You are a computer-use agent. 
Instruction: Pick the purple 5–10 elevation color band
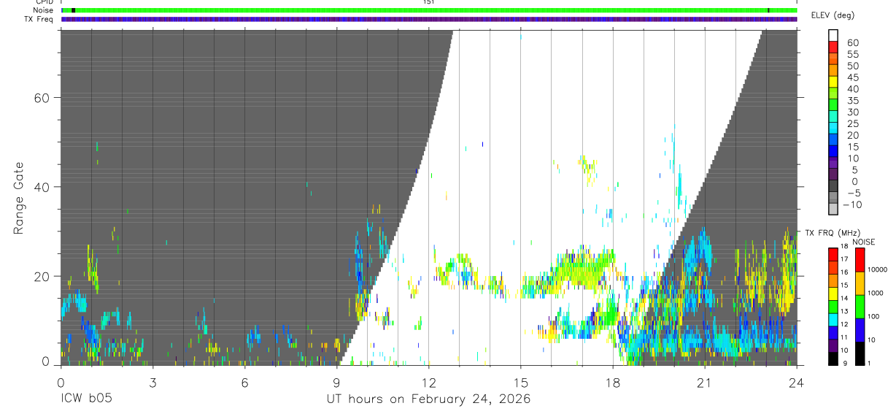click(833, 164)
